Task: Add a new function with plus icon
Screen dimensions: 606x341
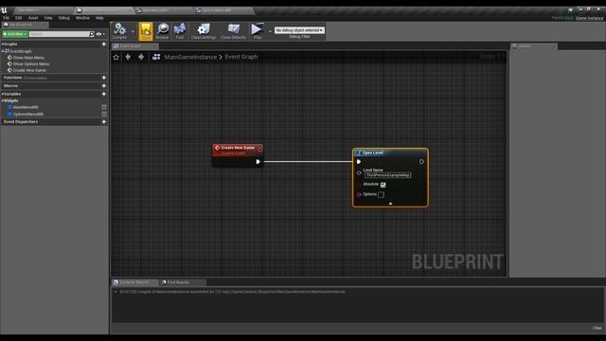Action: coord(103,78)
